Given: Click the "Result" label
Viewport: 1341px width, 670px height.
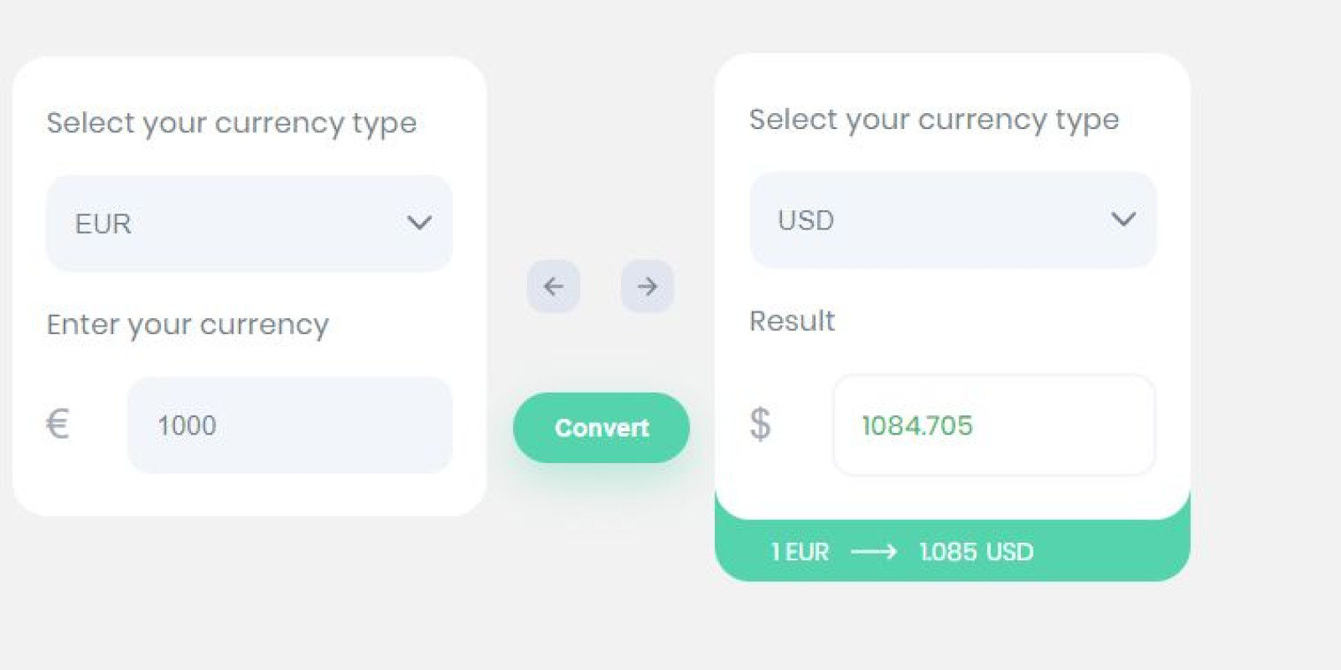Looking at the screenshot, I should [x=792, y=321].
